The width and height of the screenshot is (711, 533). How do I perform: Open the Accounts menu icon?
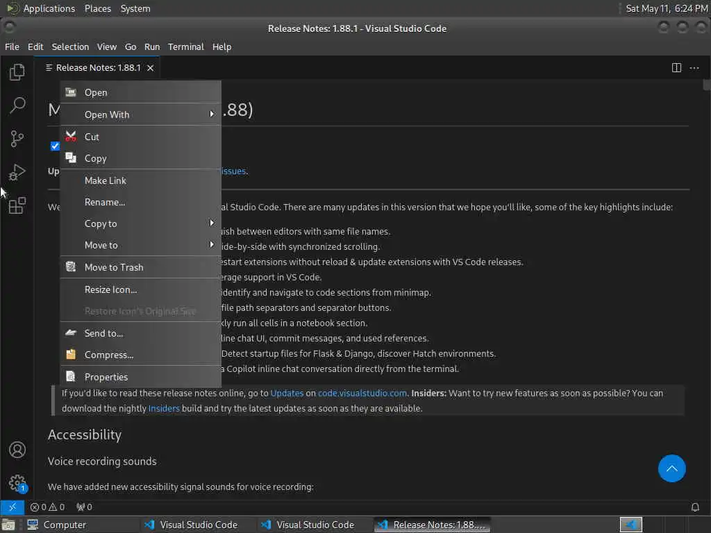pyautogui.click(x=17, y=450)
